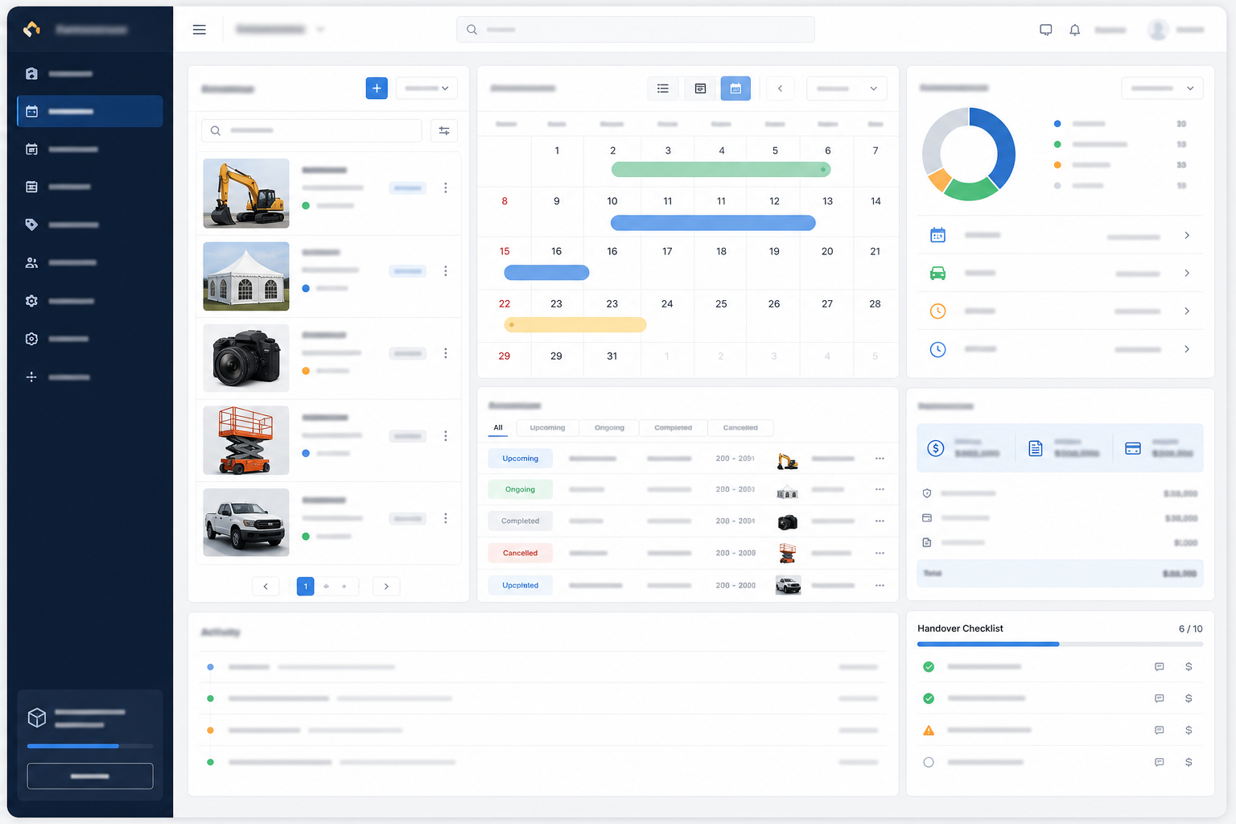Open dropdown above the donut chart
1236x824 pixels.
coord(1162,89)
